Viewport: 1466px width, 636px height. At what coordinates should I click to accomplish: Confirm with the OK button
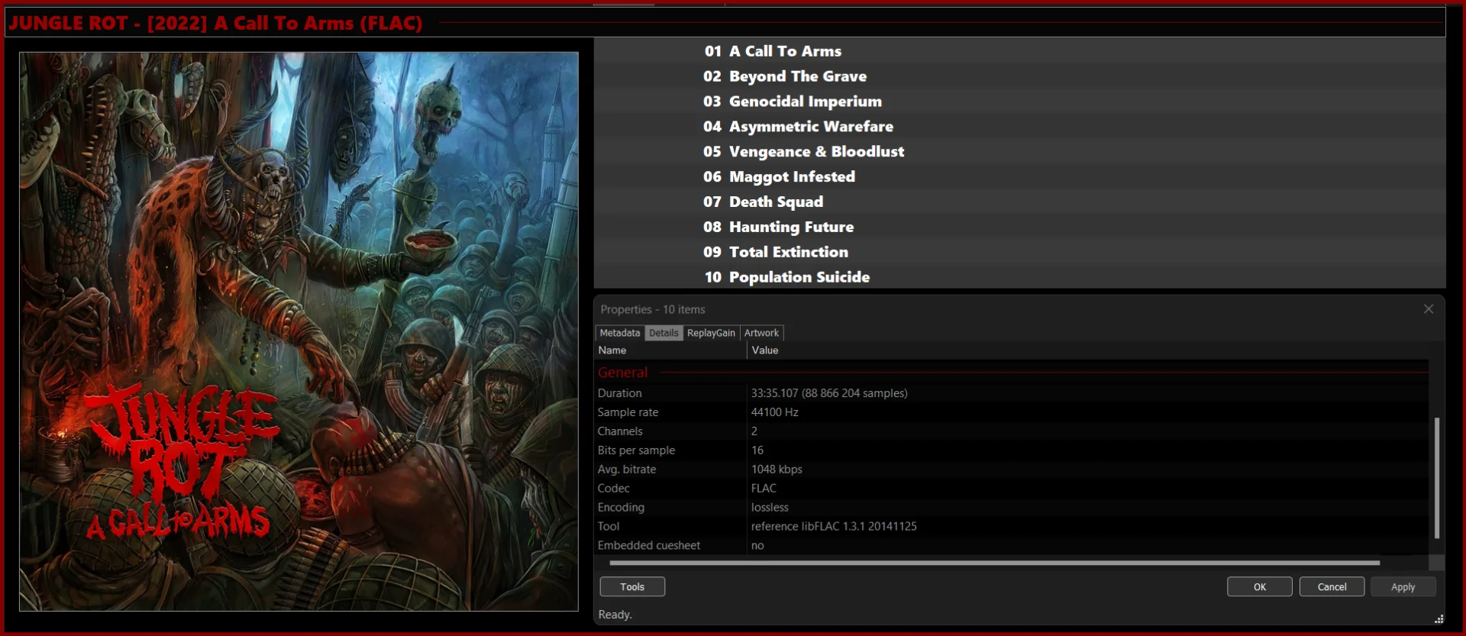pyautogui.click(x=1259, y=586)
